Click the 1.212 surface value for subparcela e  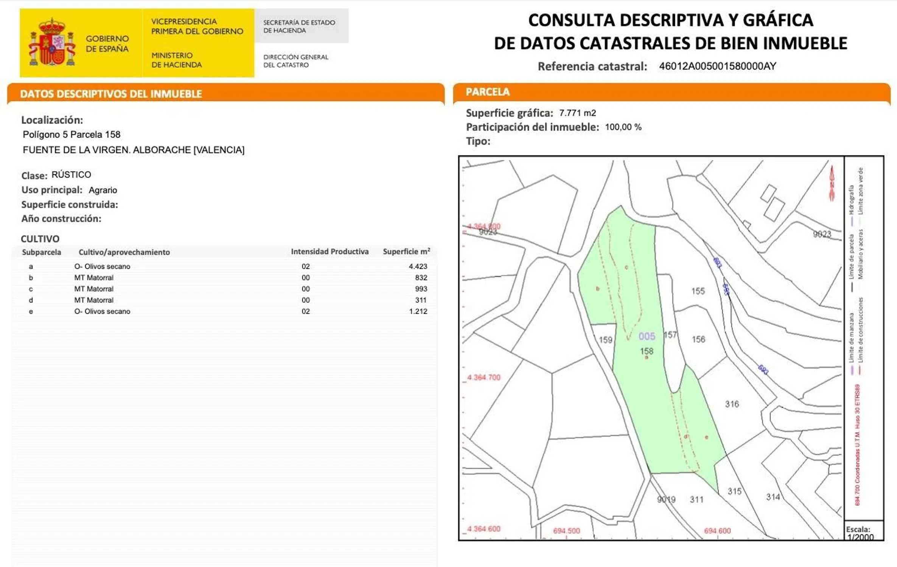pyautogui.click(x=418, y=311)
